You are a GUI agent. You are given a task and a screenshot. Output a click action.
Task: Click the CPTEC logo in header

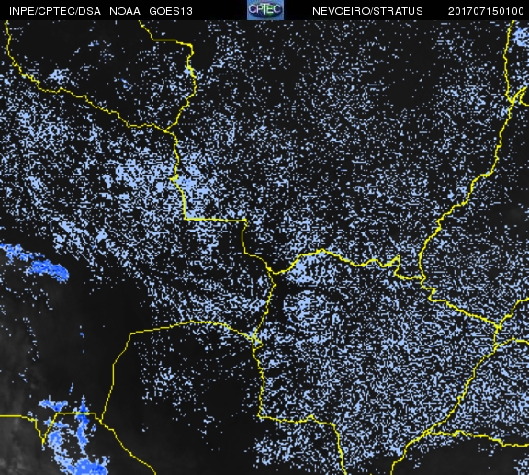tap(265, 9)
